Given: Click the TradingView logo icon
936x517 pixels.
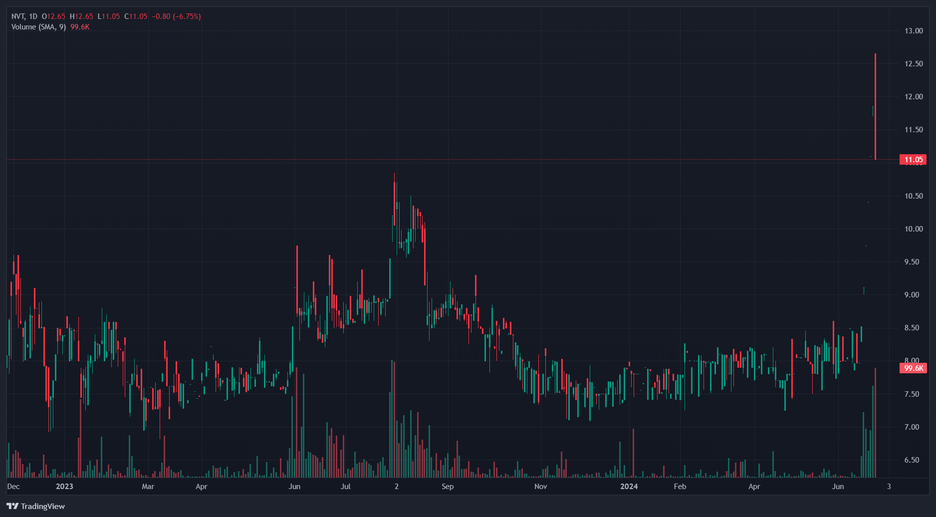Looking at the screenshot, I should [x=12, y=506].
